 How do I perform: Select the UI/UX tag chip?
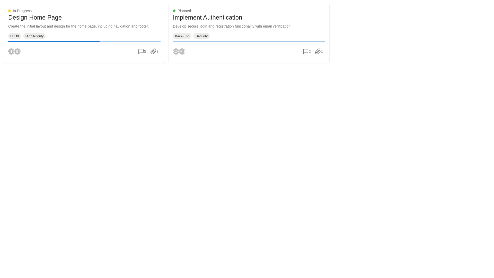pos(15,36)
